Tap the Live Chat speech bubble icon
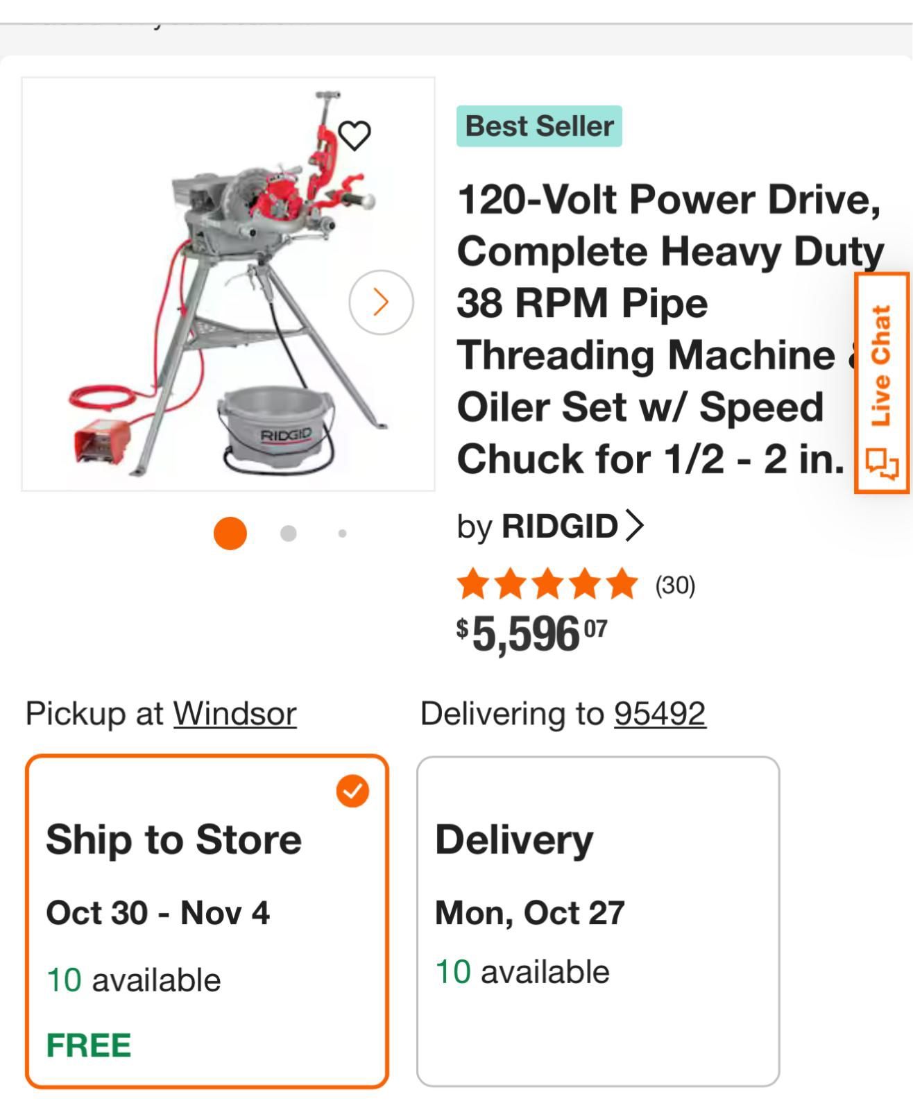Image resolution: width=913 pixels, height=1110 pixels. pos(882,464)
